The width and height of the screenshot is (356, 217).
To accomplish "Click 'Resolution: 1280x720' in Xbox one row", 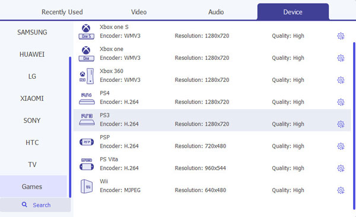I will click(x=202, y=58).
